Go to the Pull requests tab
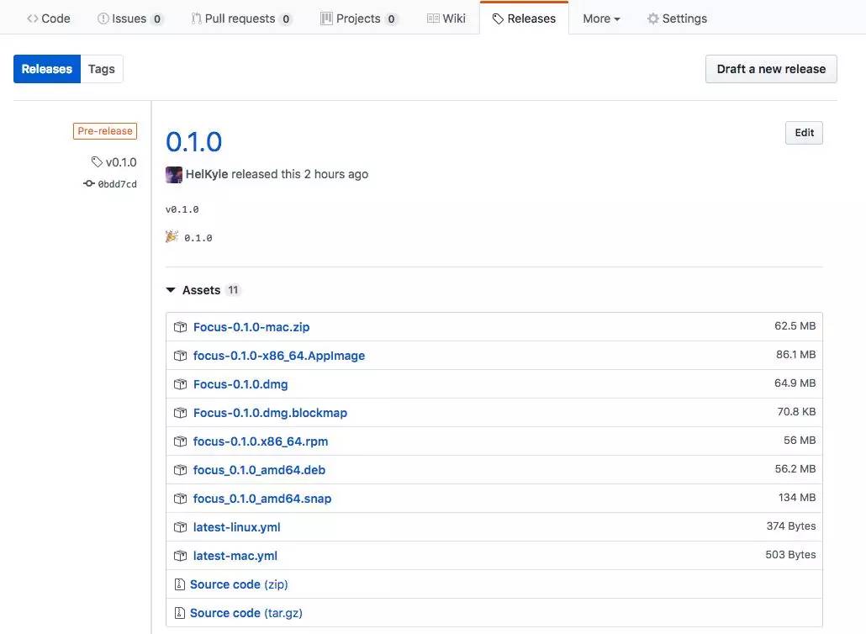 241,18
